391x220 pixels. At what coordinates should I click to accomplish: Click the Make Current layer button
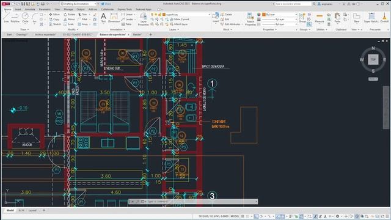pos(180,19)
